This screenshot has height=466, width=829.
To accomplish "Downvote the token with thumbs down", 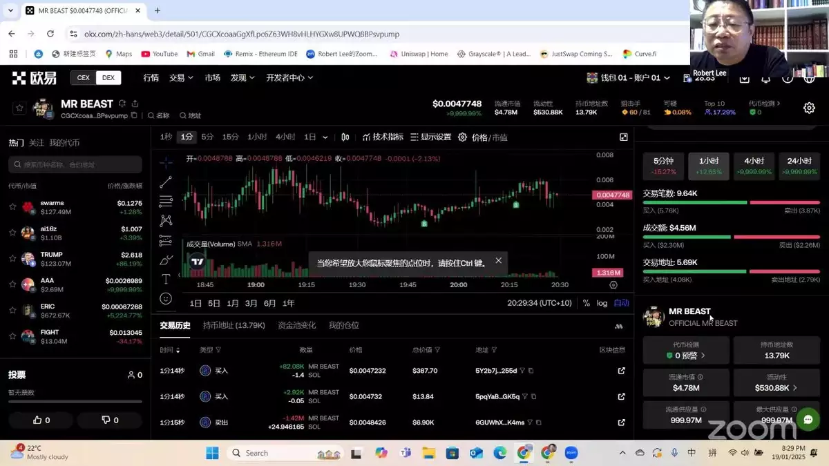I will coord(109,420).
